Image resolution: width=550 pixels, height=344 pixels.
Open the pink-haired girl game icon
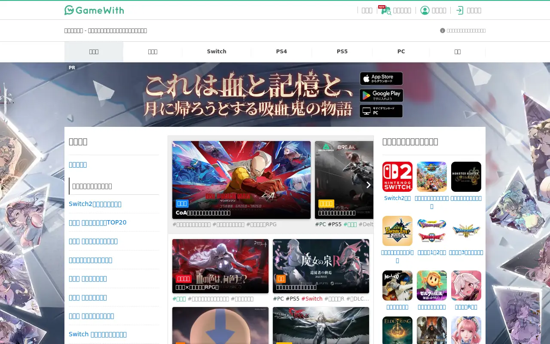pyautogui.click(x=466, y=330)
